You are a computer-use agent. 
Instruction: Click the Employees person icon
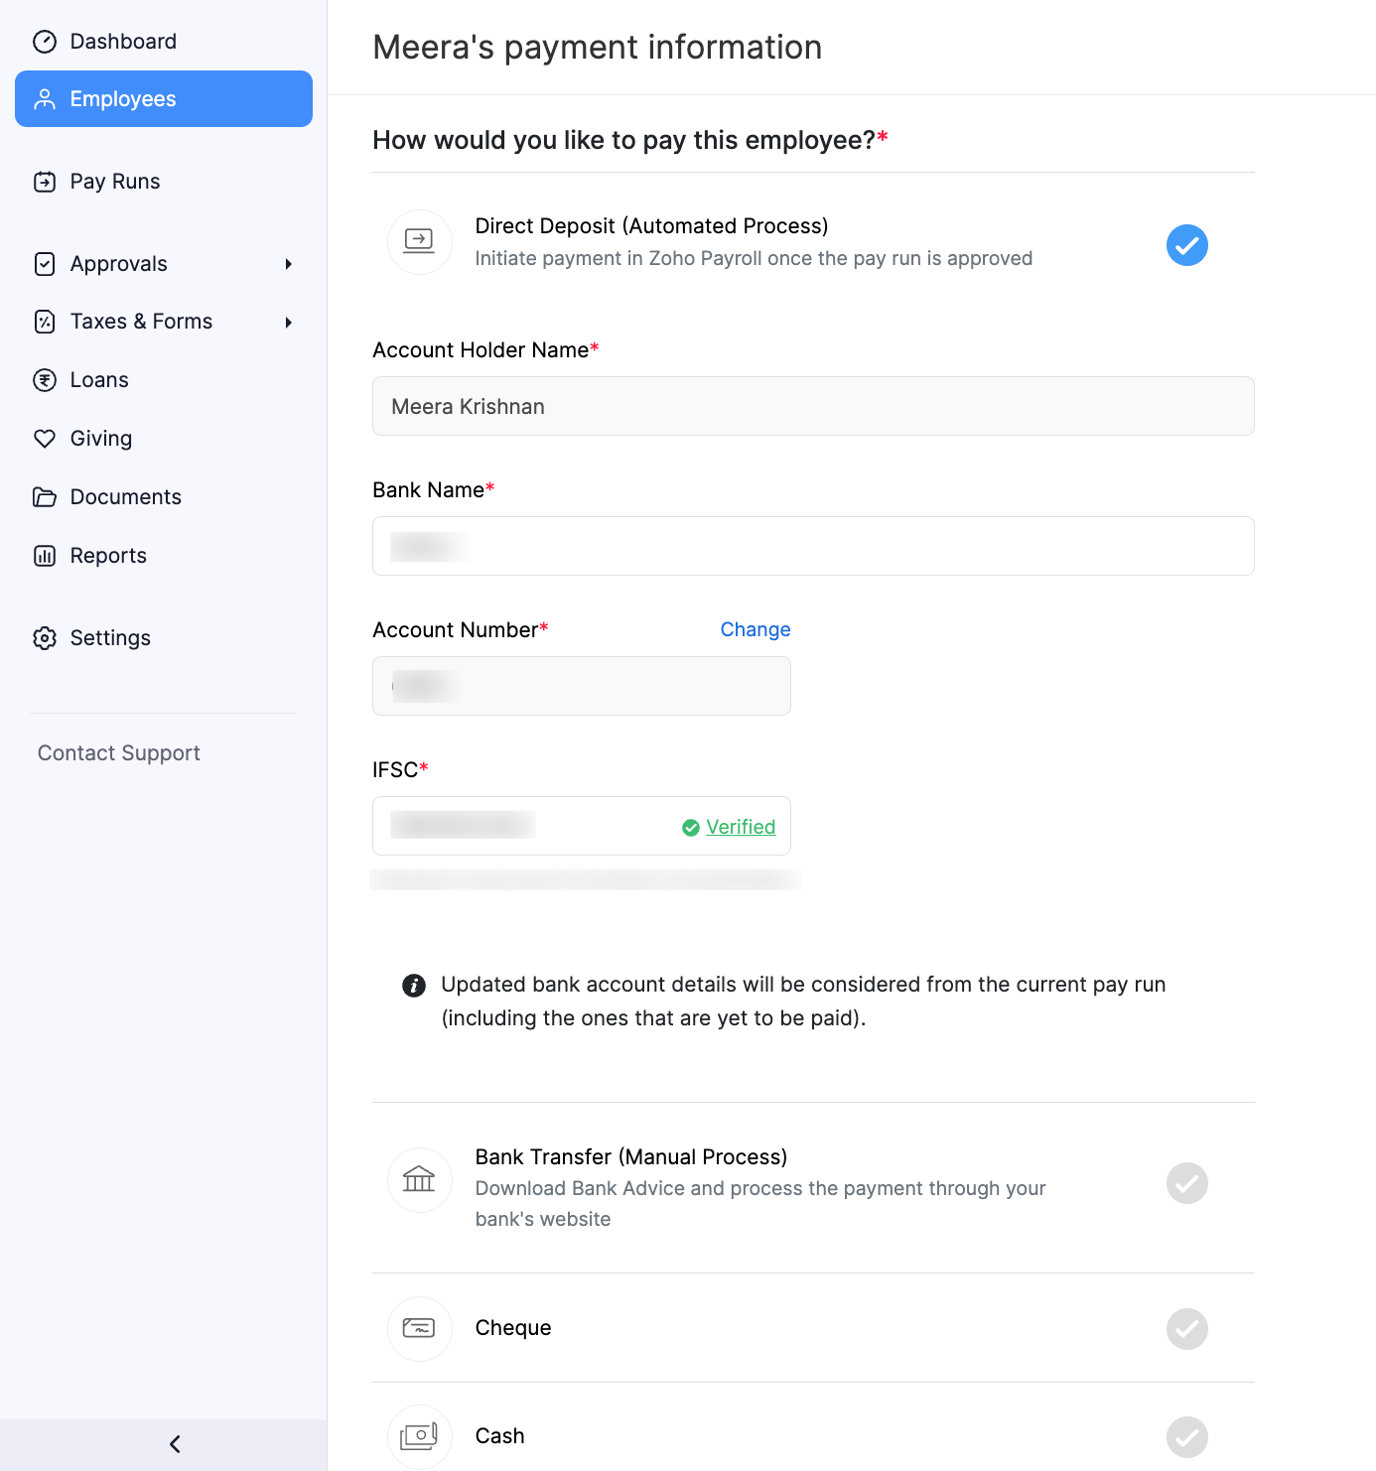[46, 98]
